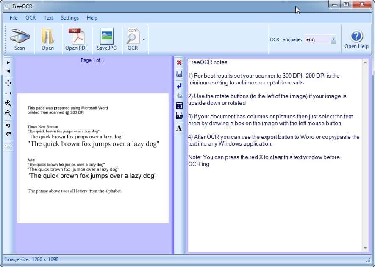Screen dimensions: 375x267
Task: Click the Save JPG icon
Action: click(106, 39)
